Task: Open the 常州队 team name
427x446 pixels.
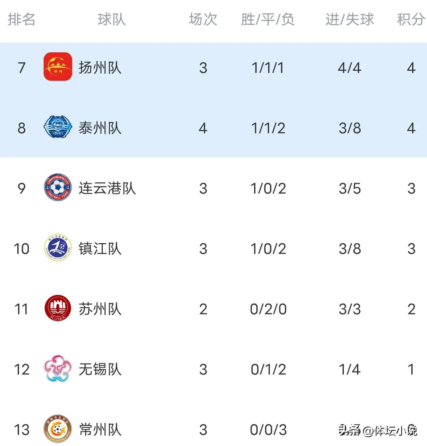Action: click(x=100, y=430)
